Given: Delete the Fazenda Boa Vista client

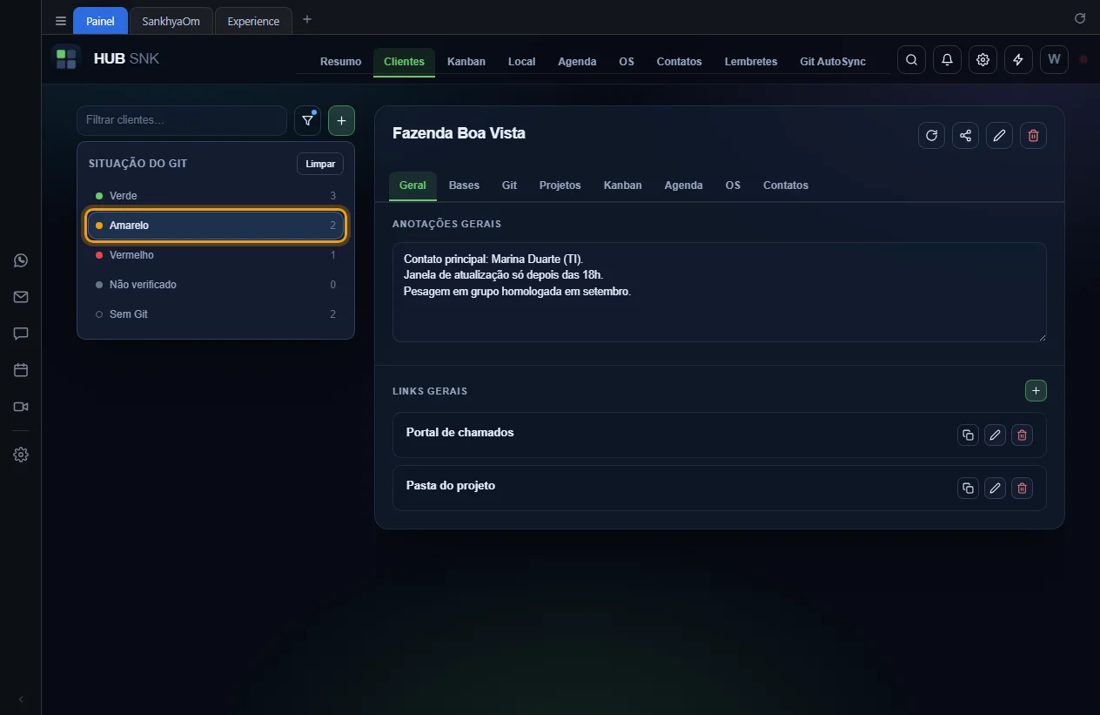Looking at the screenshot, I should [1033, 135].
